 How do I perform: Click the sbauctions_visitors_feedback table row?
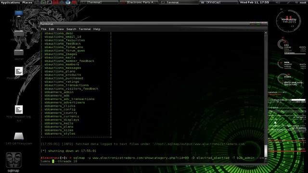pyautogui.click(x=71, y=88)
